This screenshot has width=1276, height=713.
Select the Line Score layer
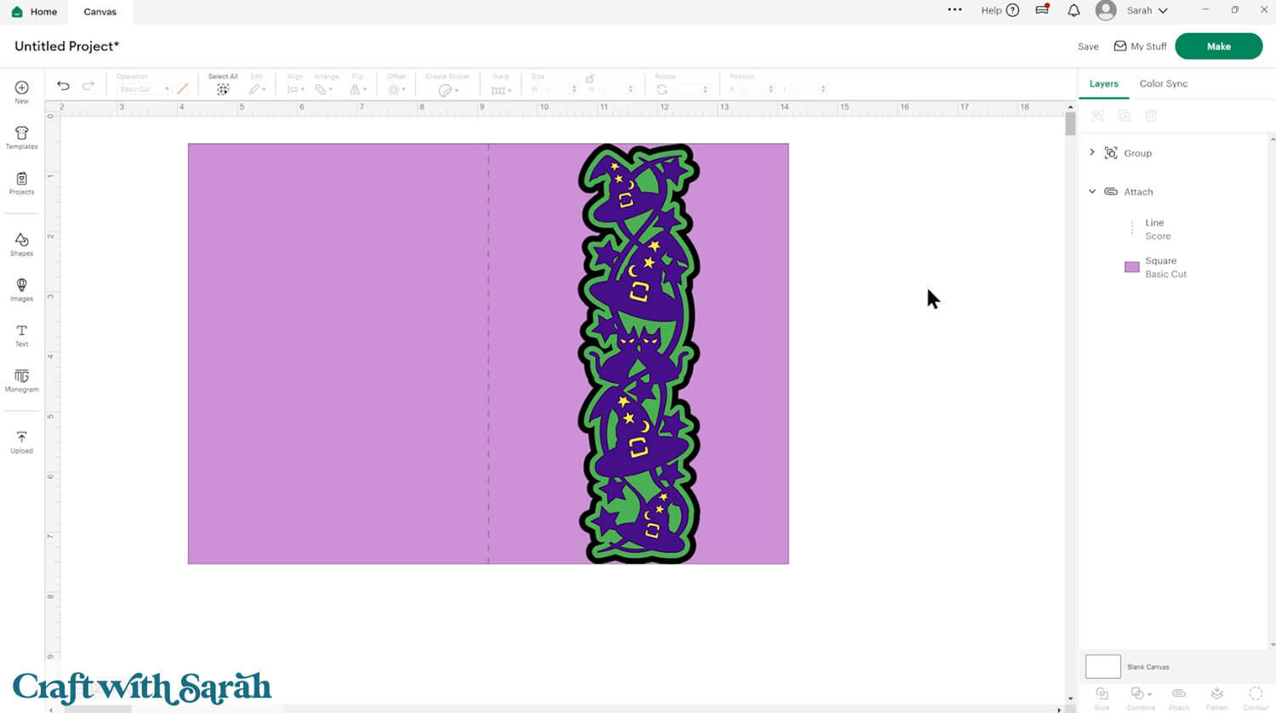click(1157, 229)
